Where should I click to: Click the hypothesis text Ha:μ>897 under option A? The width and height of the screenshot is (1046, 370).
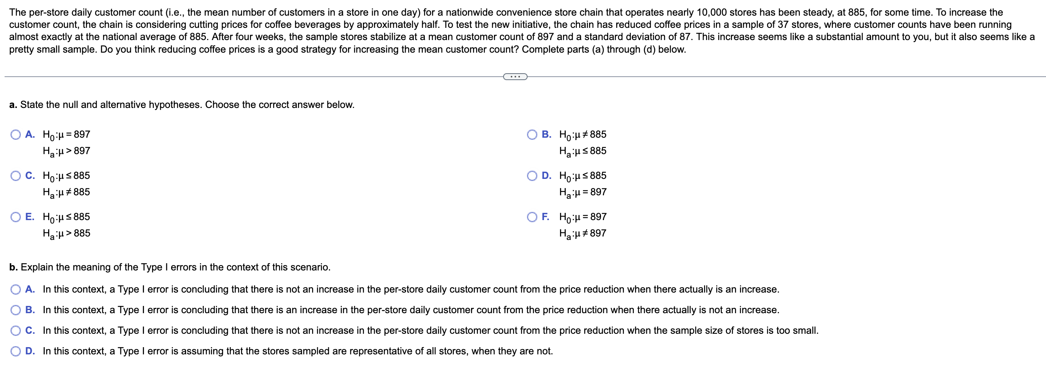click(66, 151)
